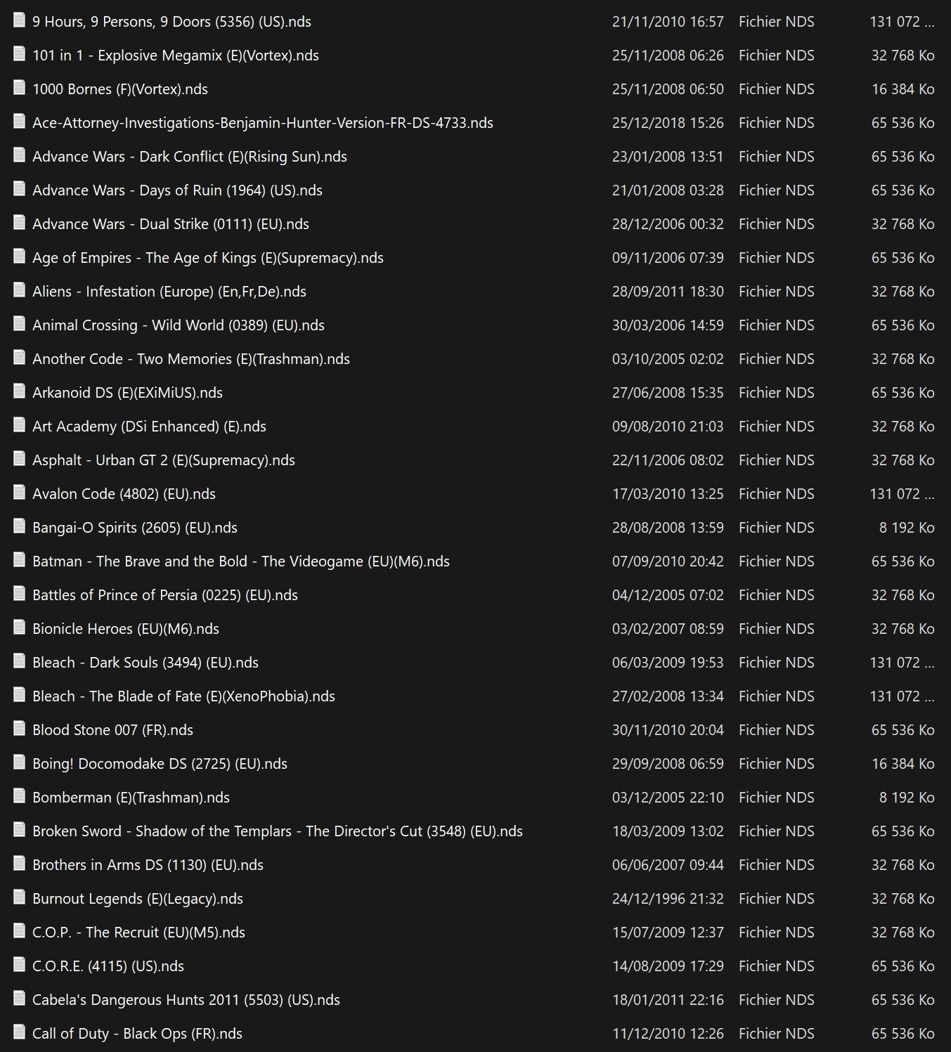
Task: Click the Art Academy file icon
Action: tap(19, 425)
